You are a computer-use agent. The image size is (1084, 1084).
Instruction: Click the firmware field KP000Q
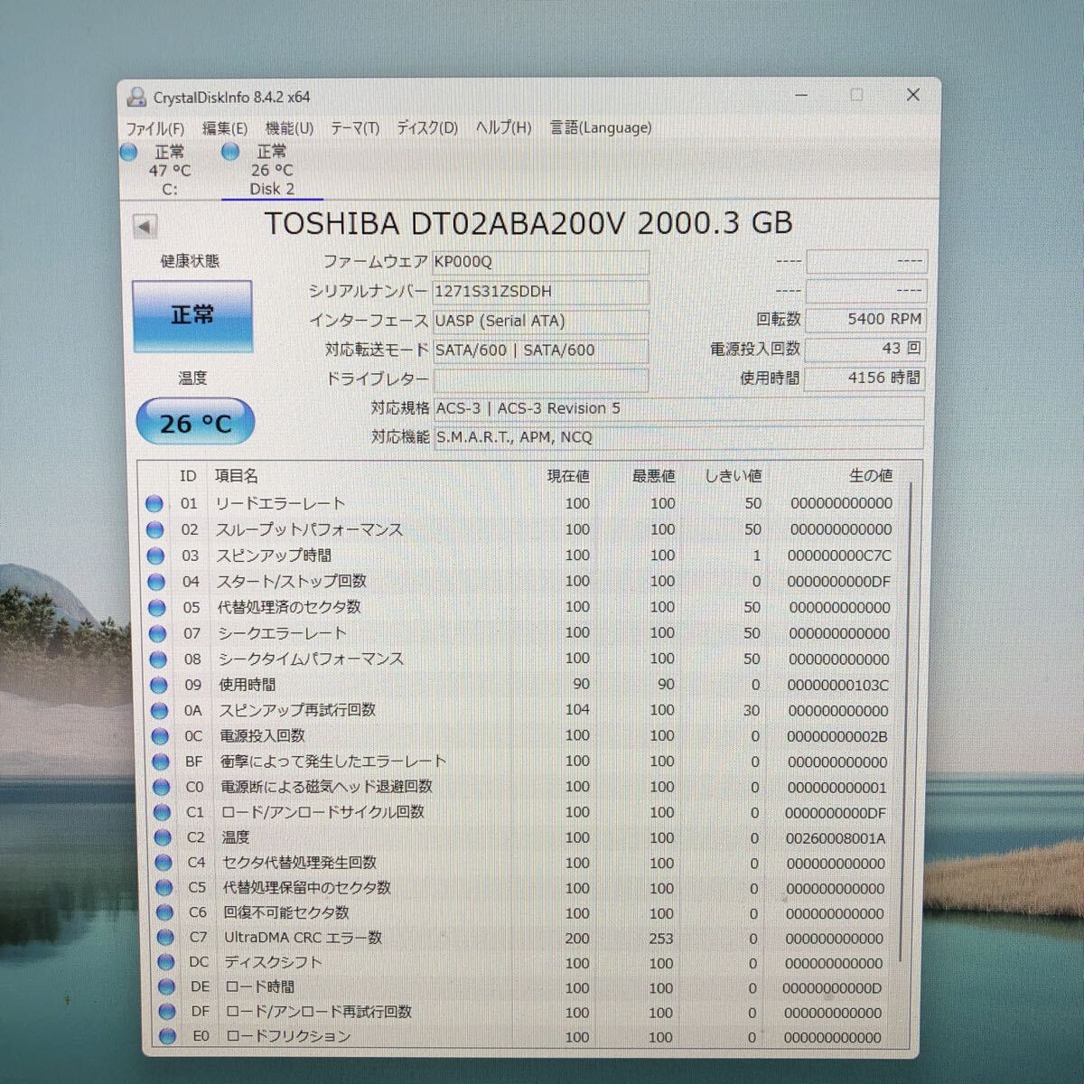click(x=540, y=262)
